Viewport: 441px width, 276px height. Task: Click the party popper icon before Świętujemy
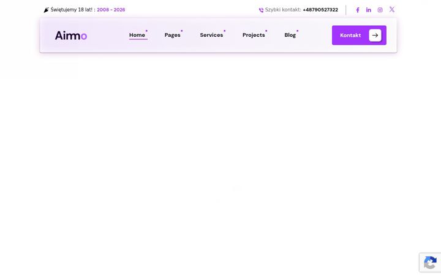[x=47, y=10]
